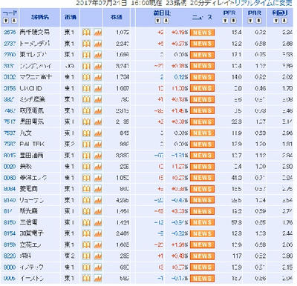Viewport: 297px width, 286px height.
Task: Open chart icon for UKCHD row
Action: (x=98, y=88)
